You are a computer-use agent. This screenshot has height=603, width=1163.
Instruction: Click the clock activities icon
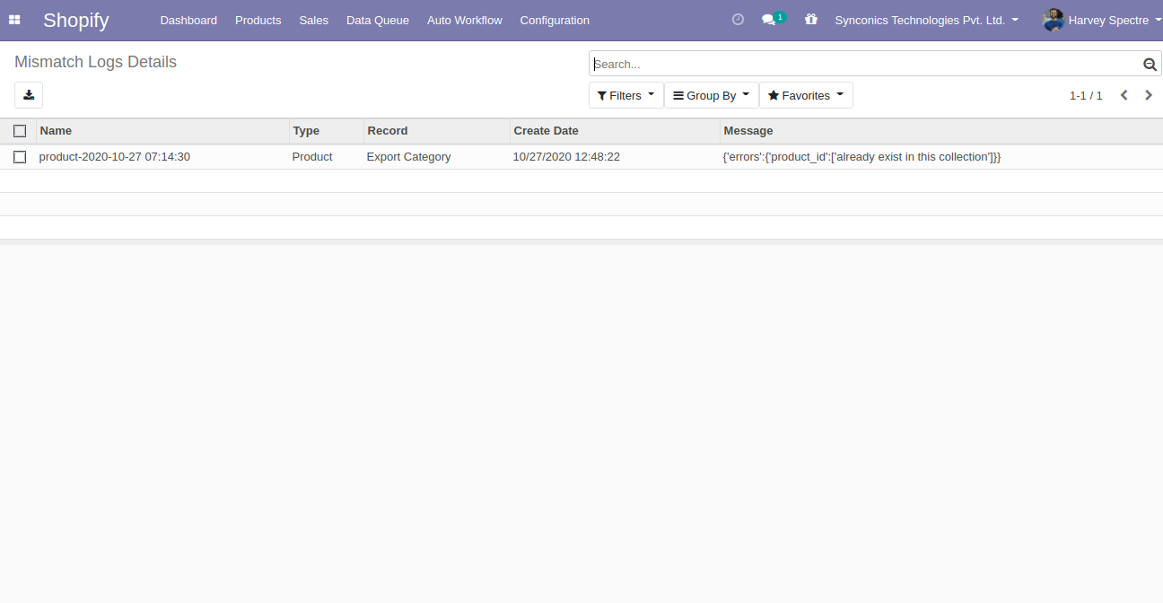738,20
